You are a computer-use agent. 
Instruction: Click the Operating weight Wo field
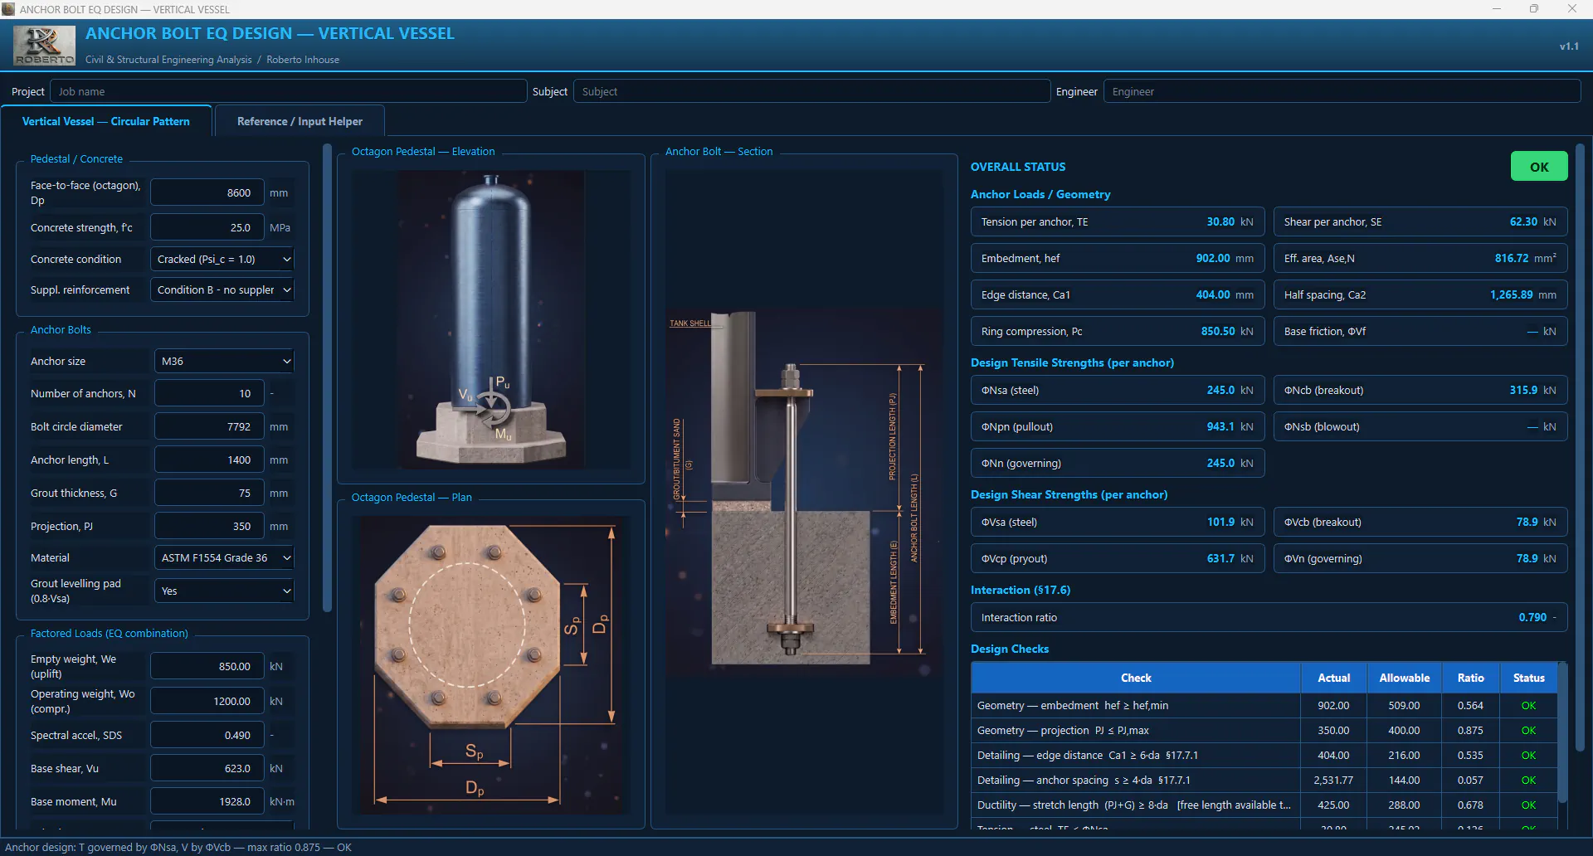pyautogui.click(x=207, y=701)
